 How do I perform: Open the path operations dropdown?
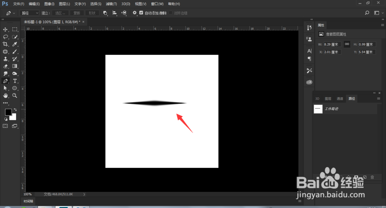(105, 13)
